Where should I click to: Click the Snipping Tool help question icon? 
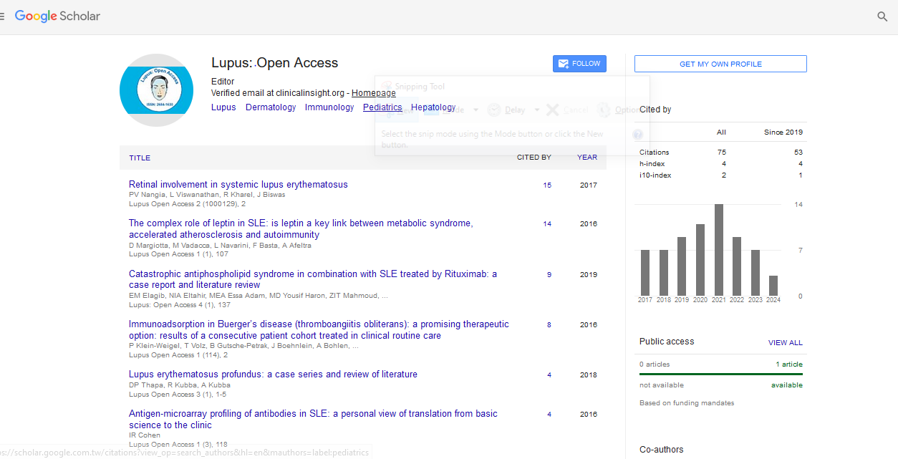(638, 134)
